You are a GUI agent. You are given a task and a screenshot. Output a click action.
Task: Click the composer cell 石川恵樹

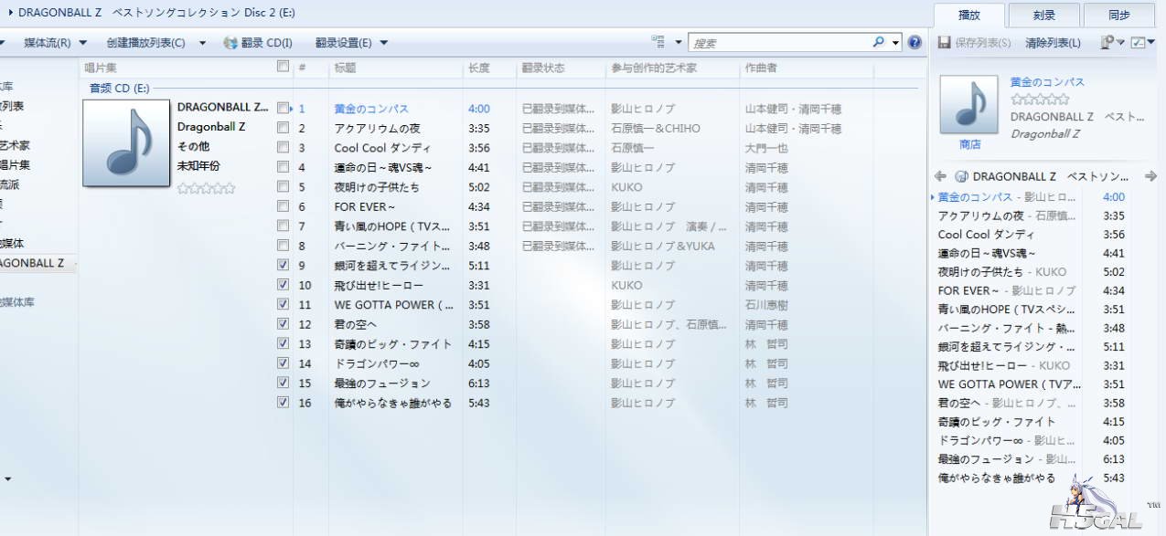coord(766,304)
